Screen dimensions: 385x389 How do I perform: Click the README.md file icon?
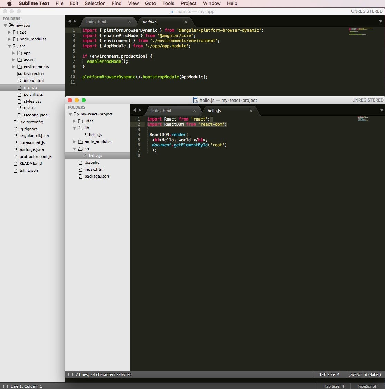pos(16,163)
